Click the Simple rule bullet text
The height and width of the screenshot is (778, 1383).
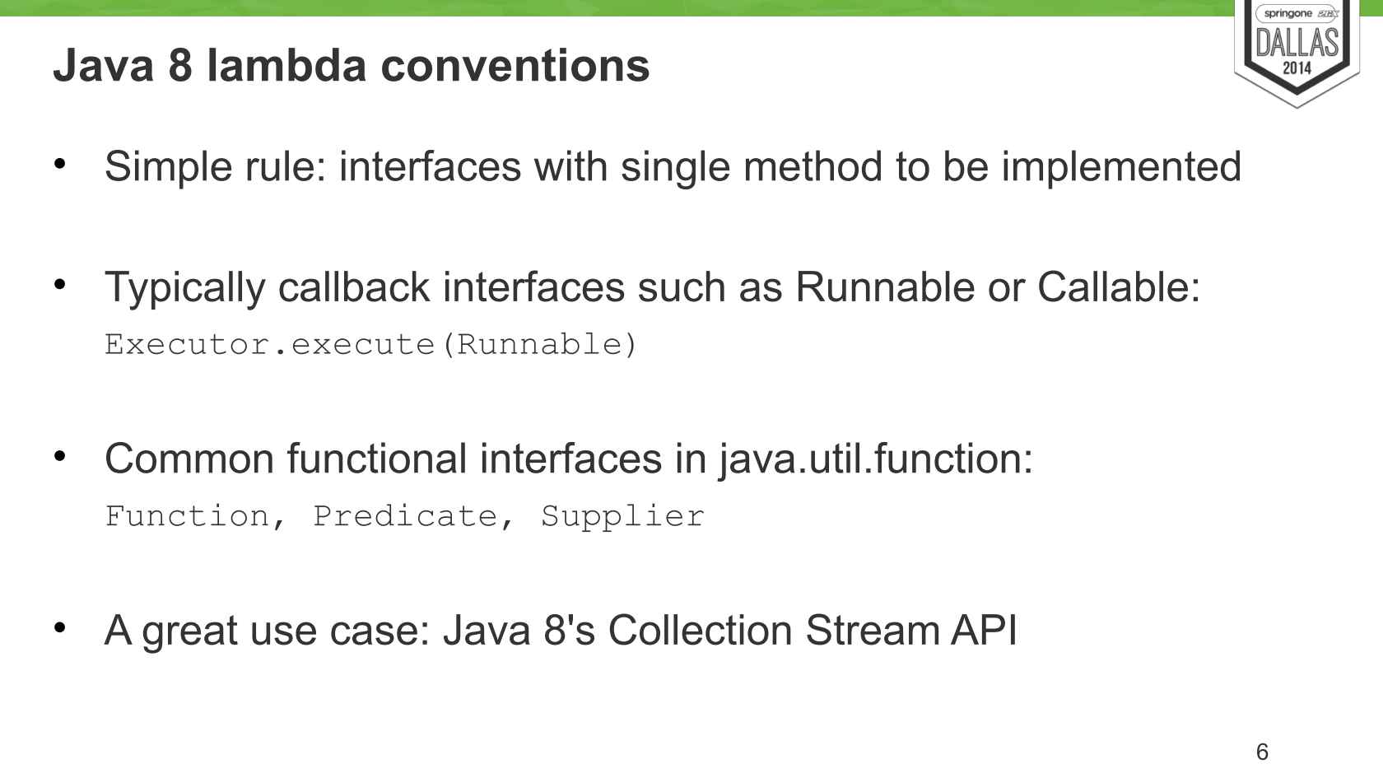coord(673,166)
